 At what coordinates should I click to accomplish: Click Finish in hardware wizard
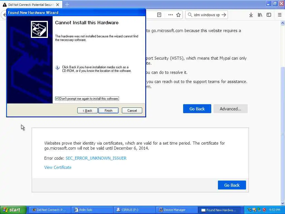(108, 110)
